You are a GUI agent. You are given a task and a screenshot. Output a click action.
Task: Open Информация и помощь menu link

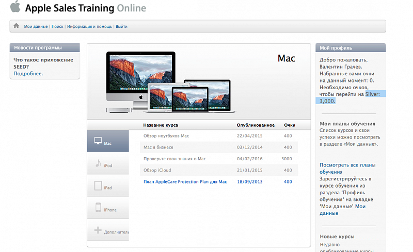(x=89, y=26)
